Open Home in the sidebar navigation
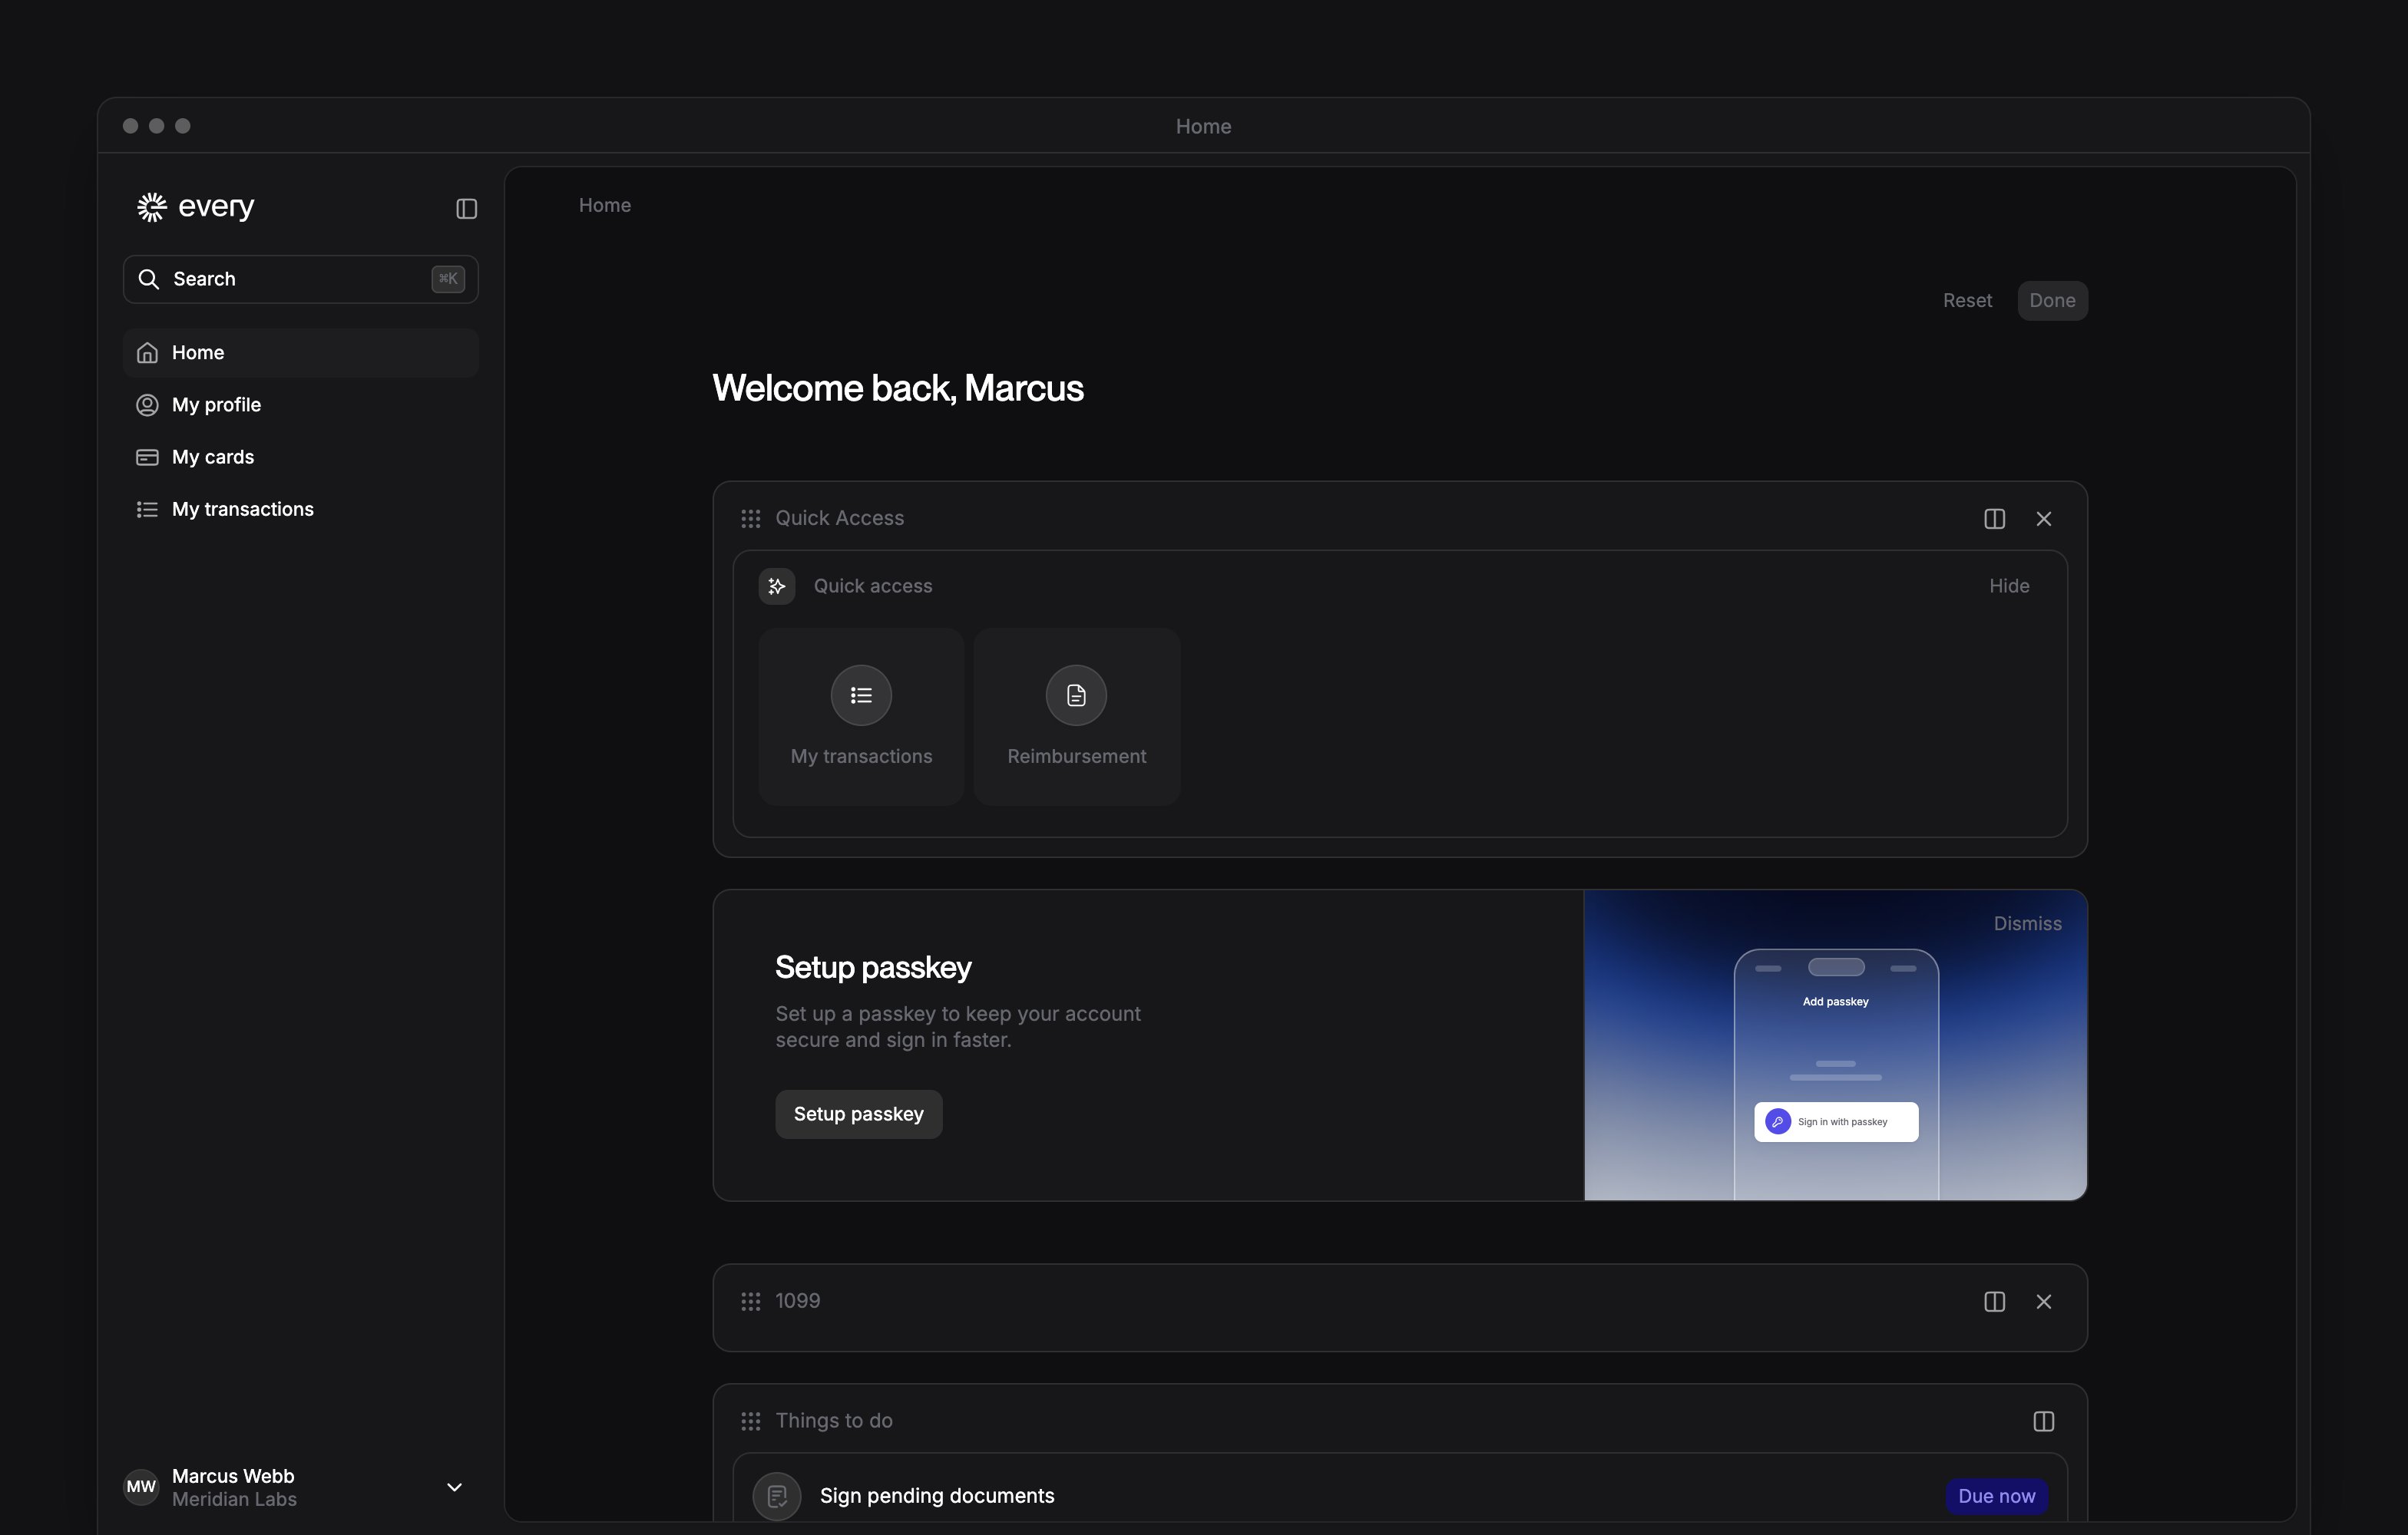Image resolution: width=2408 pixels, height=1535 pixels. (x=301, y=353)
